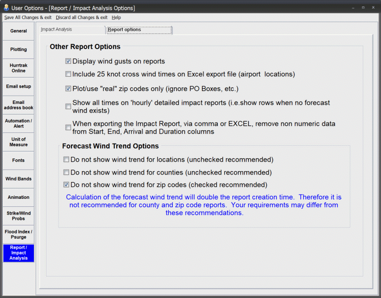Toggle Do not show wind trend for zip codes

pyautogui.click(x=66, y=185)
